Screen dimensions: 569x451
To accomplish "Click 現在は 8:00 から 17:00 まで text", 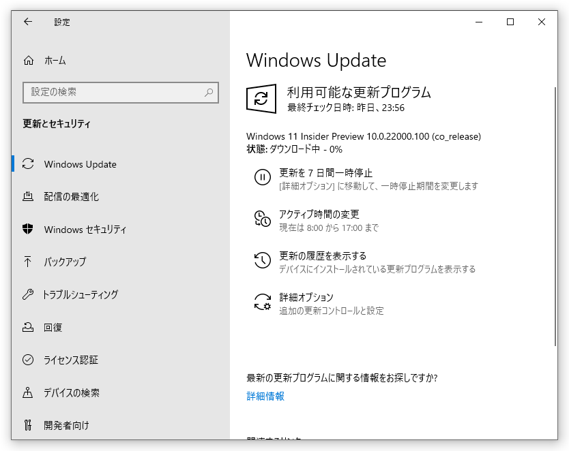I will point(329,228).
